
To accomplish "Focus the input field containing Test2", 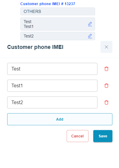I will (x=52, y=102).
